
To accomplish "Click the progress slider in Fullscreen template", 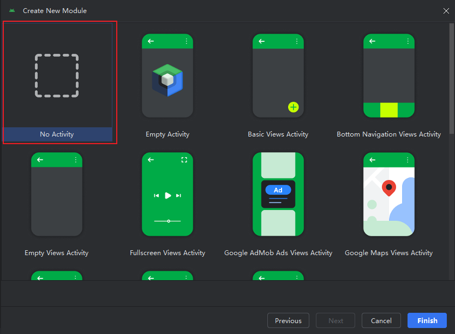I will [x=167, y=221].
